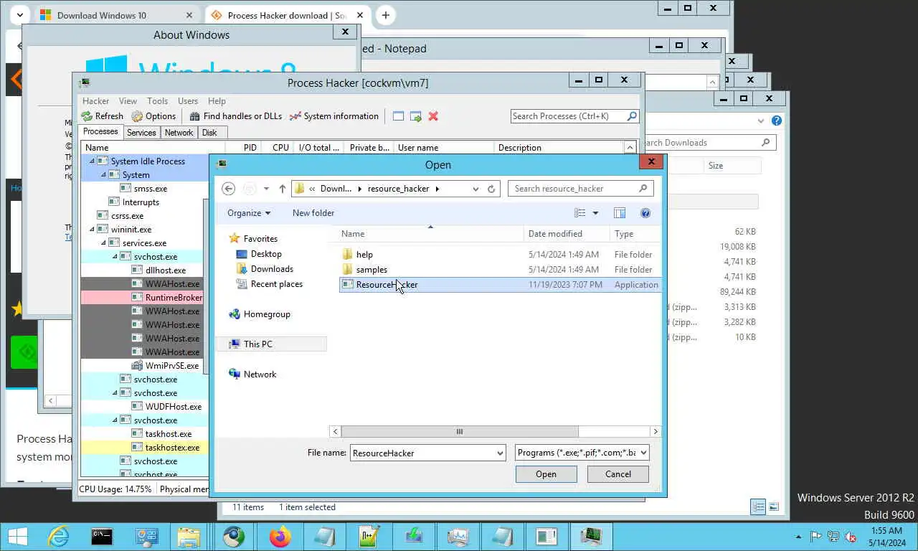Screen dimensions: 918x551
Task: Click the help icon in the Downloads Explorer window
Action: [x=776, y=121]
